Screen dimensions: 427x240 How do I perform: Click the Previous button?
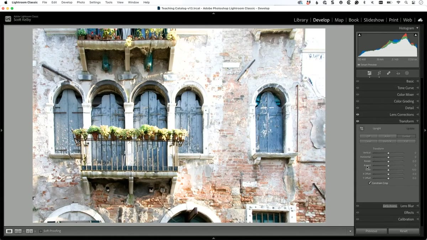pyautogui.click(x=371, y=231)
